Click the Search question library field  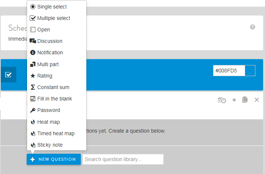pos(123,159)
